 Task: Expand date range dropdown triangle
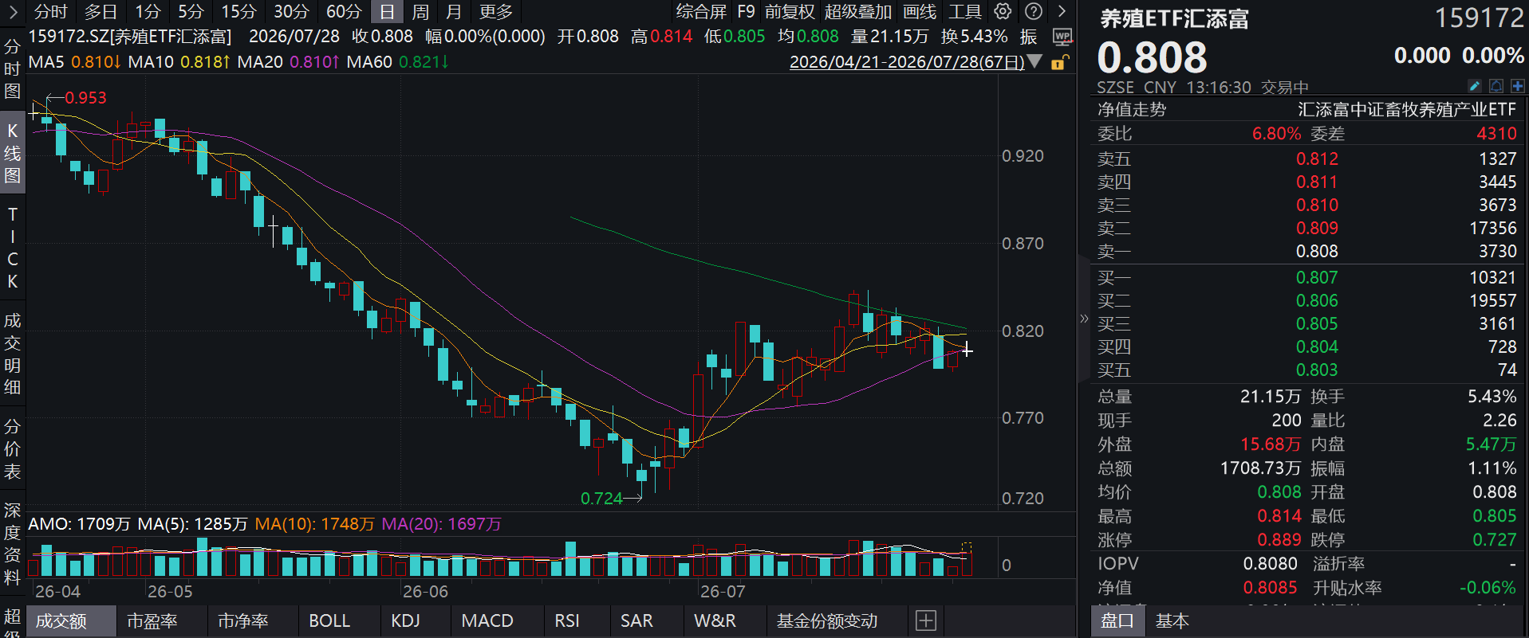(1035, 61)
